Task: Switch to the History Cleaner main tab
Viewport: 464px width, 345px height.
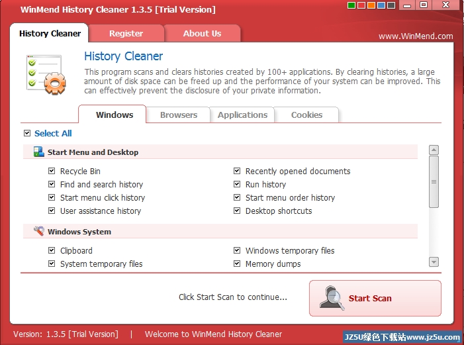Action: click(50, 33)
